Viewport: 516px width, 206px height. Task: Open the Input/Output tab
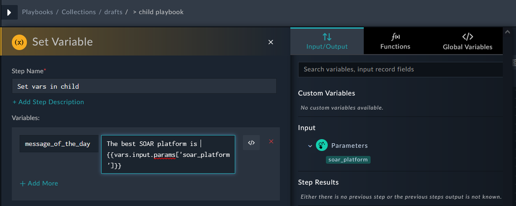pyautogui.click(x=327, y=41)
